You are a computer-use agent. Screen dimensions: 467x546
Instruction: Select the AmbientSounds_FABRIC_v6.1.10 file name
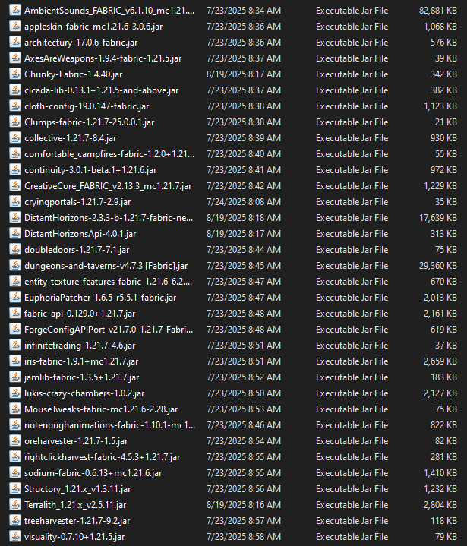click(109, 11)
